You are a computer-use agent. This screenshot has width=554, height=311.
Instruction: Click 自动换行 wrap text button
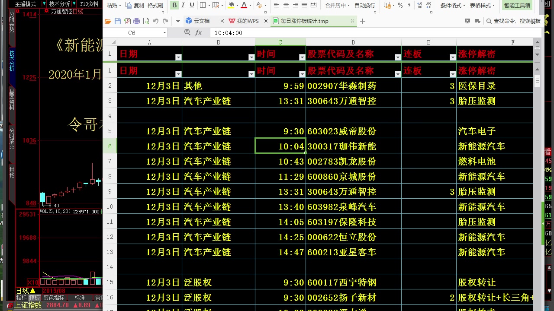tap(365, 5)
